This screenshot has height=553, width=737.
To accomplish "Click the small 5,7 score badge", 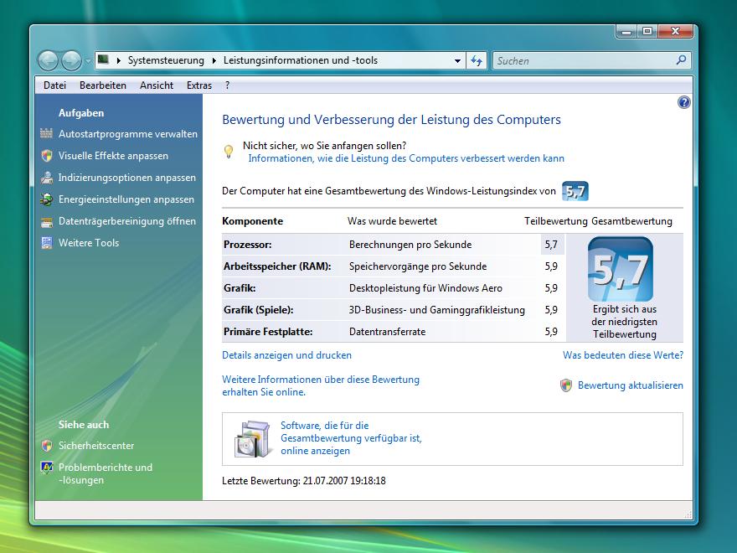I will point(575,191).
